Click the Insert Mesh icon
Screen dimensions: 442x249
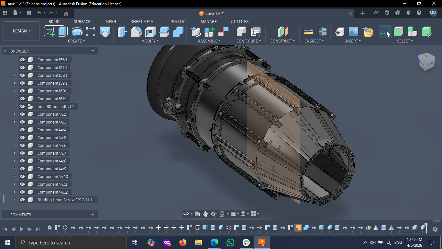[x=368, y=32]
